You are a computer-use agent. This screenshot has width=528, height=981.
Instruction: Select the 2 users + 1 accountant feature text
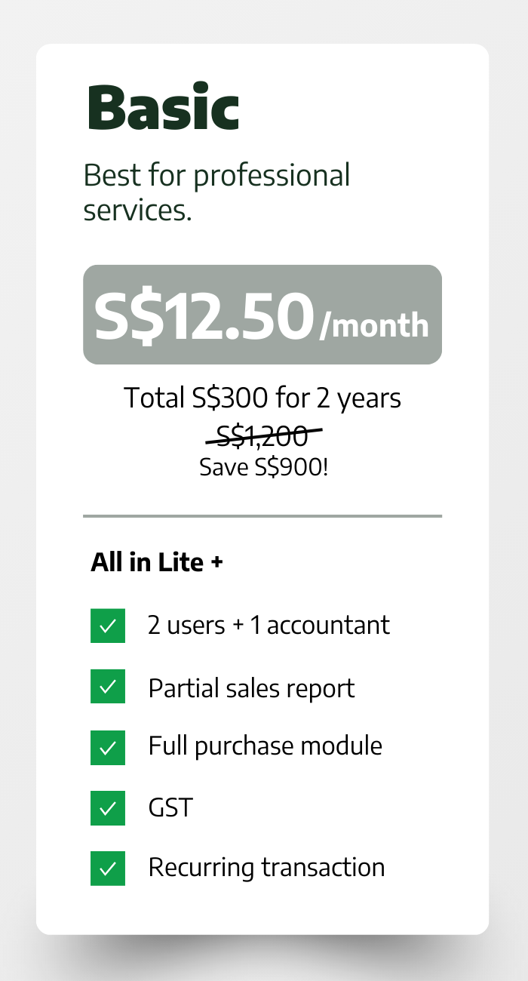coord(269,626)
